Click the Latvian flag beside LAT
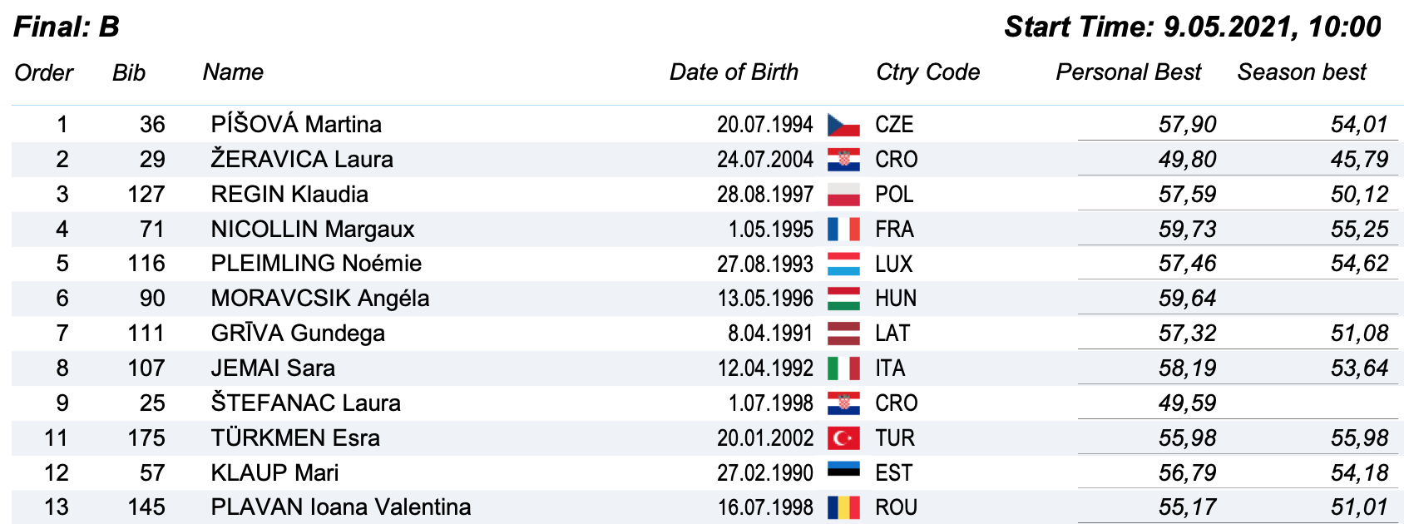The width and height of the screenshot is (1404, 524). point(843,334)
